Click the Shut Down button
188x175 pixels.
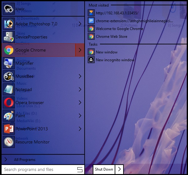tap(104, 169)
